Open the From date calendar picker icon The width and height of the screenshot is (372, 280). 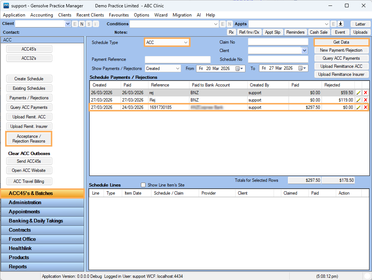[239, 69]
